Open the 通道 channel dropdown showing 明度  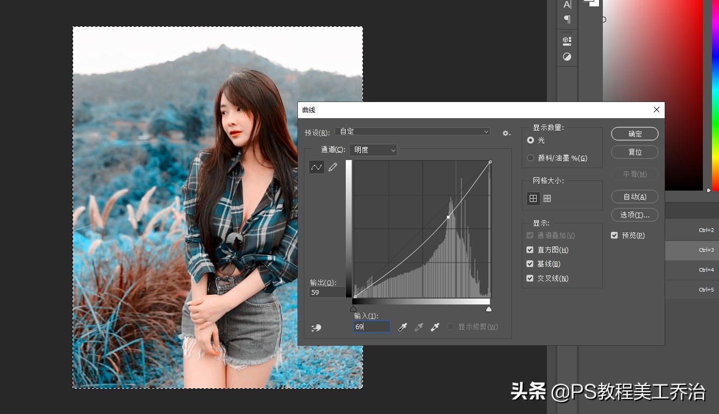[x=373, y=150]
